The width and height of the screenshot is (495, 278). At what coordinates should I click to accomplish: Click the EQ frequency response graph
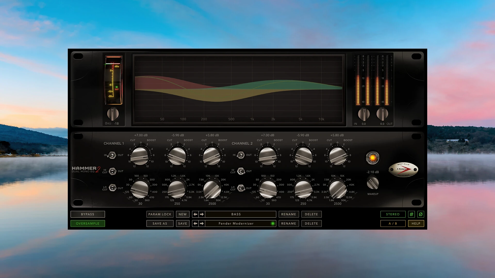239,89
